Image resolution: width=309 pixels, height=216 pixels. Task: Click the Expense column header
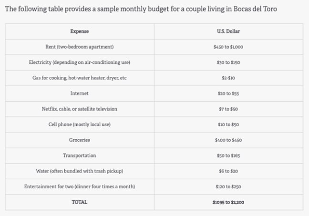click(x=80, y=31)
